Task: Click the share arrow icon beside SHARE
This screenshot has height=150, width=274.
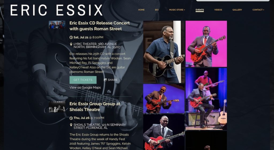Action: click(105, 80)
